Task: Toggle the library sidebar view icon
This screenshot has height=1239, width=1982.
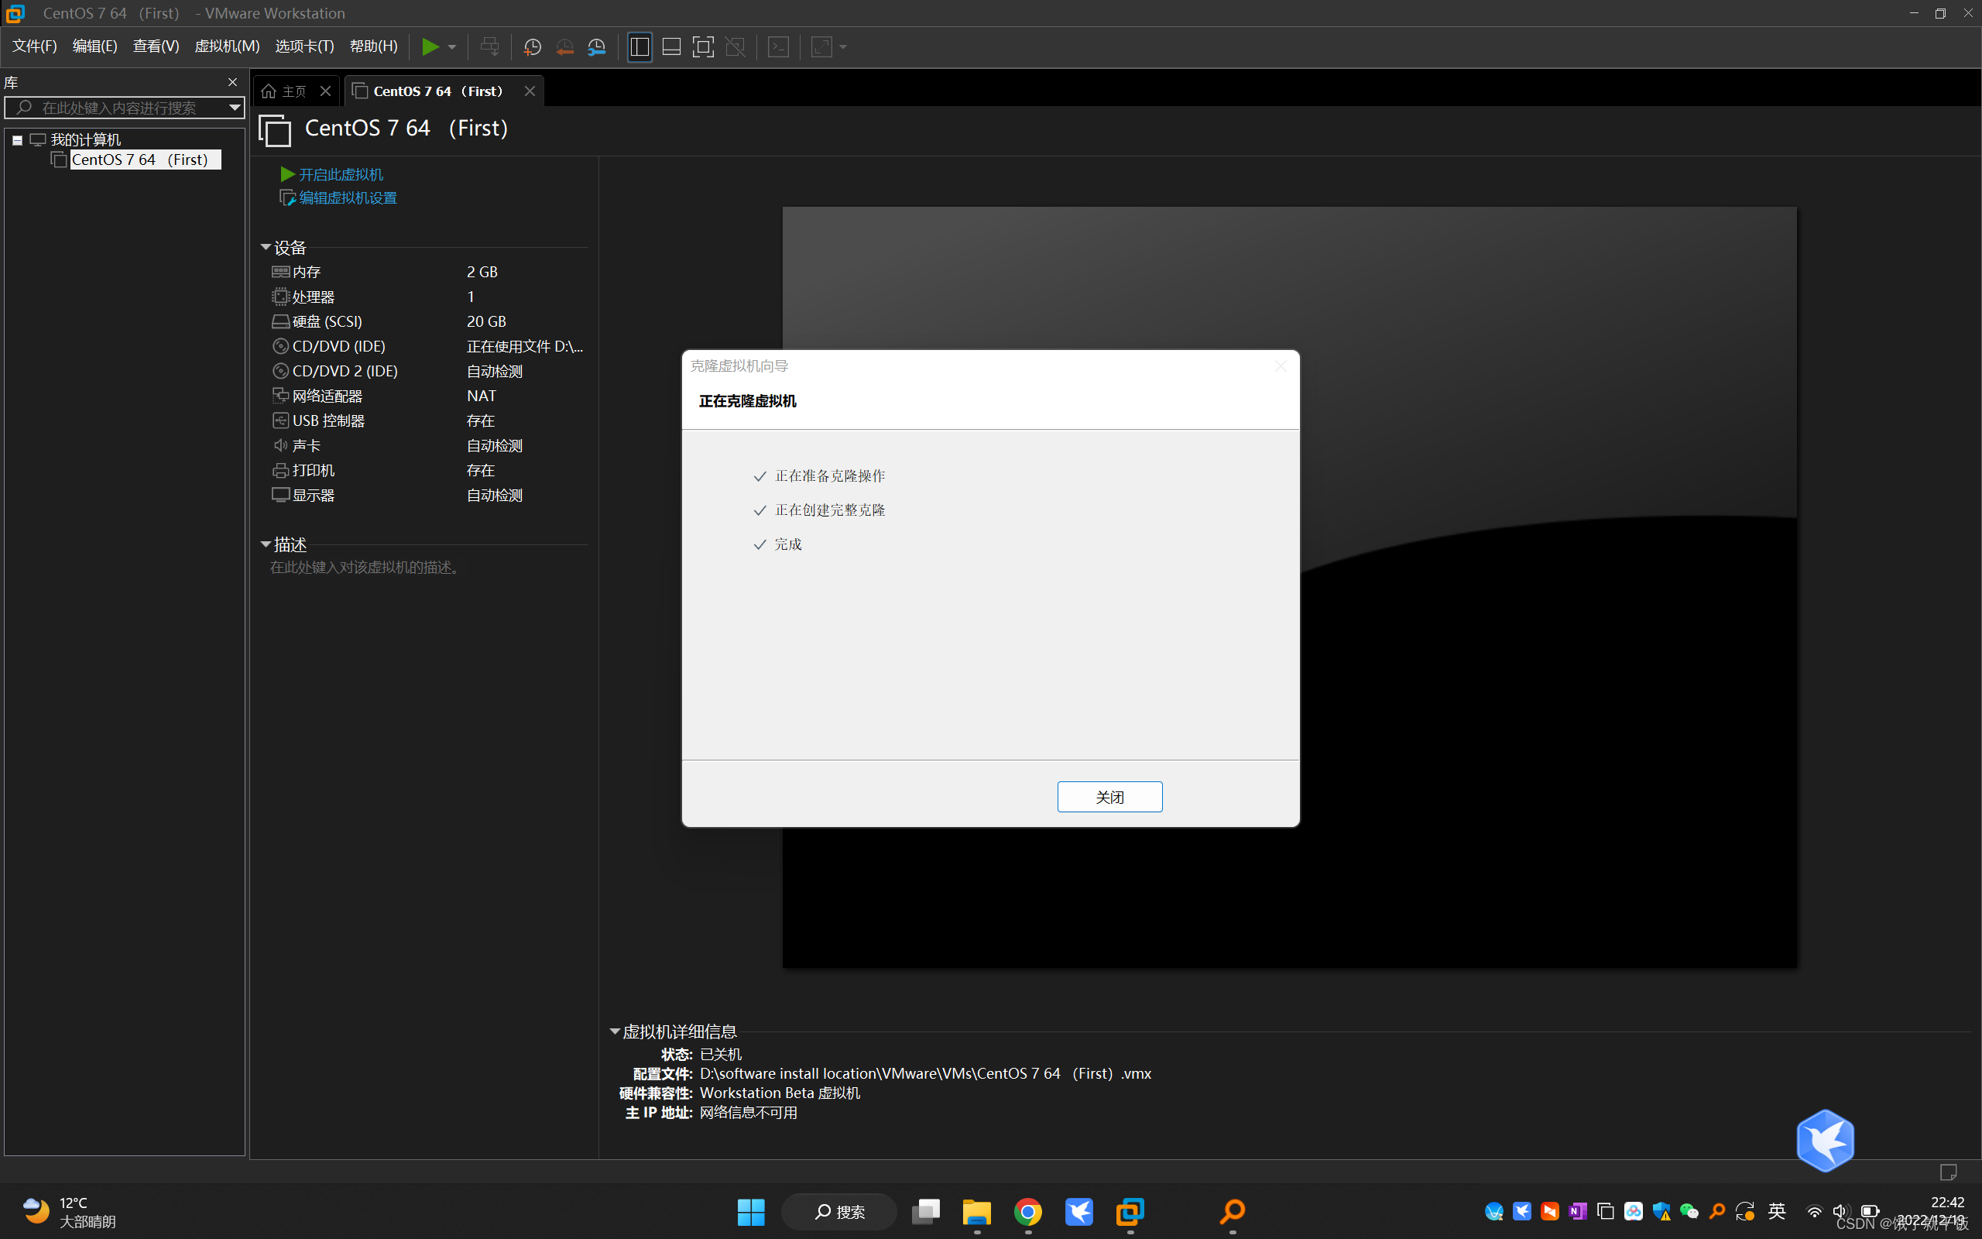Action: pyautogui.click(x=640, y=46)
